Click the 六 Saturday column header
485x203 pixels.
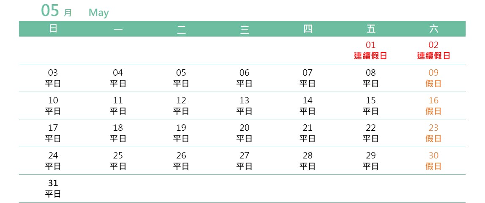tap(434, 29)
